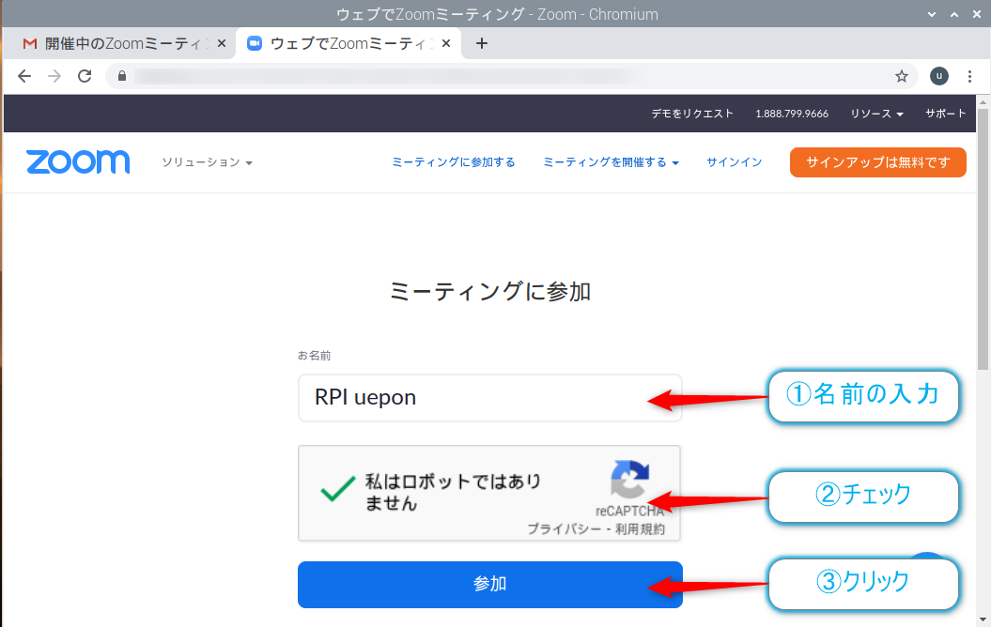Close the active Zoom web tab
Image resolution: width=991 pixels, height=627 pixels.
pos(446,43)
